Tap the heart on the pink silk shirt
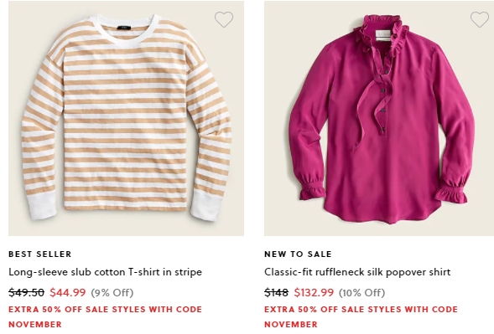This screenshot has width=494, height=334. point(480,19)
